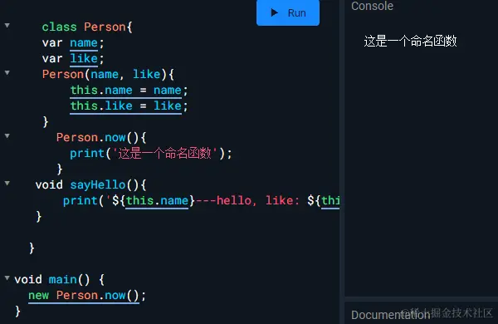This screenshot has height=324, width=498.
Task: Click the Person class name in declaration
Action: (x=105, y=27)
